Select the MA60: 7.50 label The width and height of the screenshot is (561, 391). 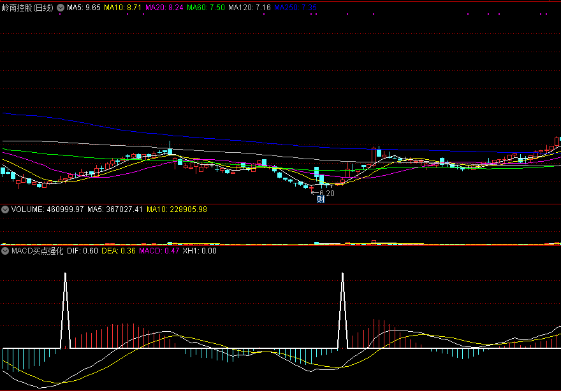click(x=206, y=8)
